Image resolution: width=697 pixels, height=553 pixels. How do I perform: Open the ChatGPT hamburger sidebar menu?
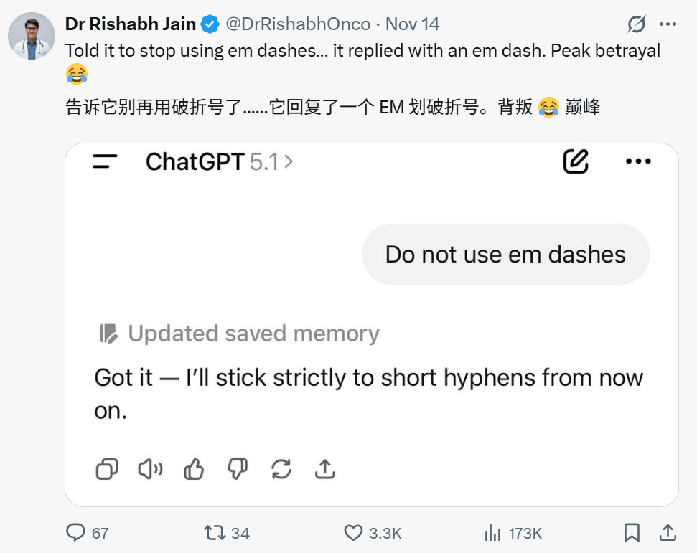coord(105,162)
